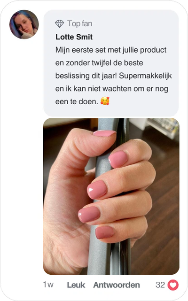The height and width of the screenshot is (301, 188).
Task: Click the middle finger's glossy pink nail
Action: [x=97, y=190]
